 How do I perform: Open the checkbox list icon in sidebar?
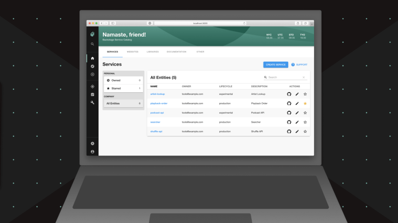(92, 94)
